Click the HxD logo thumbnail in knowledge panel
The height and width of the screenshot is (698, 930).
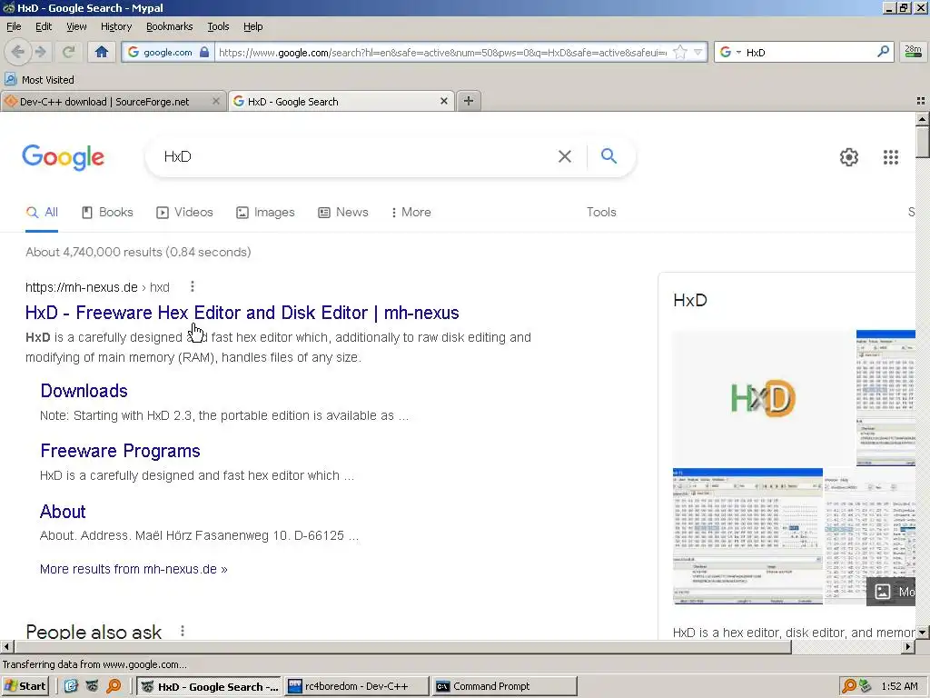[x=763, y=398]
